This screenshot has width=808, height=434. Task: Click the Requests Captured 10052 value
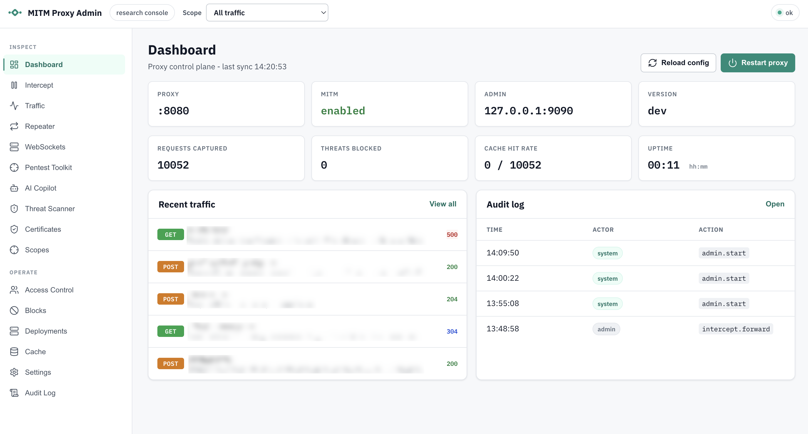coord(173,165)
